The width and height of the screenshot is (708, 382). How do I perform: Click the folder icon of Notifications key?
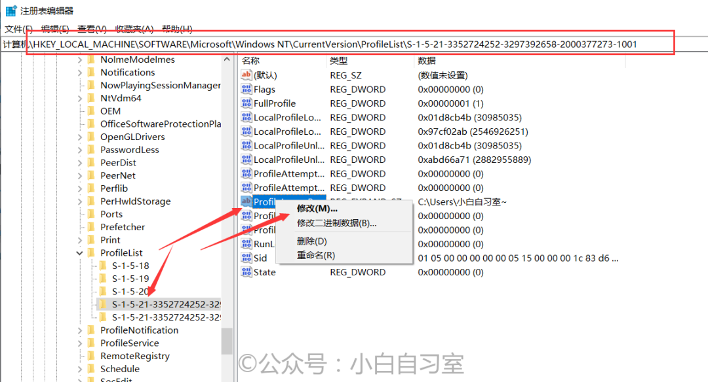click(x=92, y=72)
